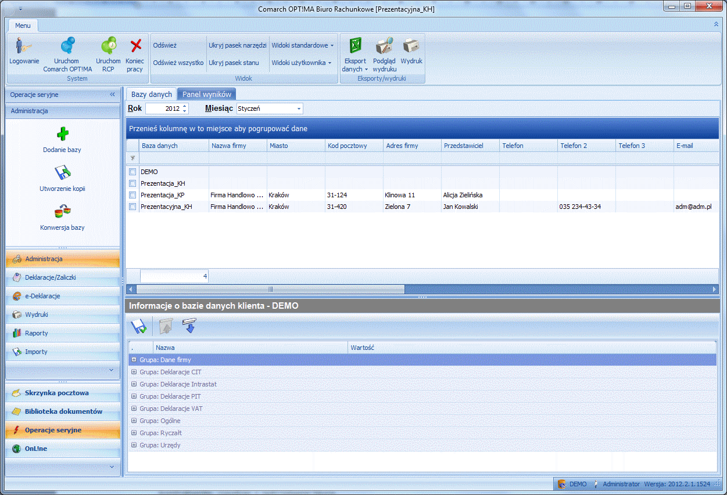Launch Uruchom Comarch OPT!MA
The width and height of the screenshot is (727, 495).
tap(67, 46)
